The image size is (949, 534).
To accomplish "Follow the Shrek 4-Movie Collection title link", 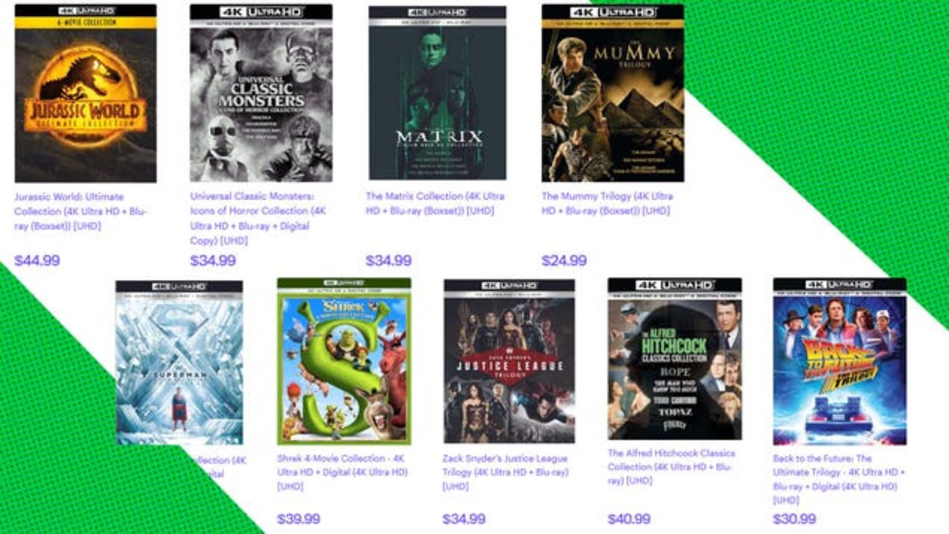I will pos(342,472).
